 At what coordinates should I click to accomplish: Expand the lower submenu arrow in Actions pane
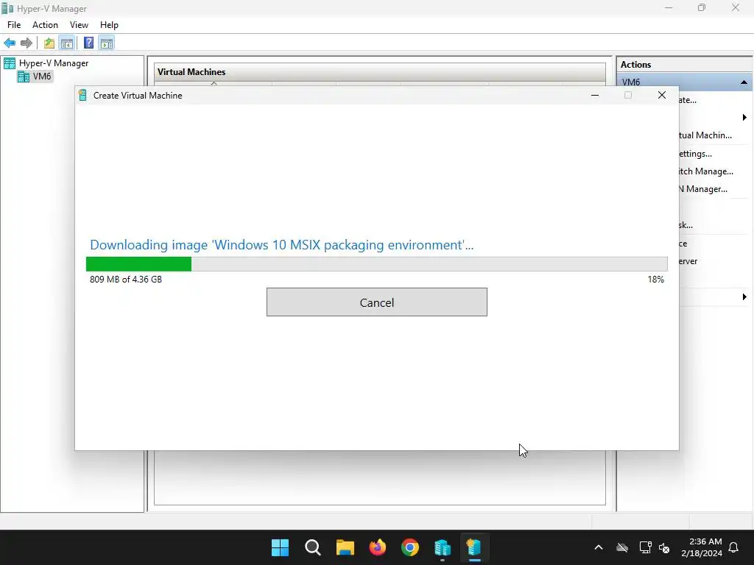(x=744, y=297)
